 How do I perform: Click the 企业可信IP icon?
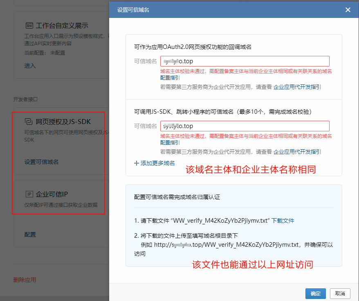[29, 194]
